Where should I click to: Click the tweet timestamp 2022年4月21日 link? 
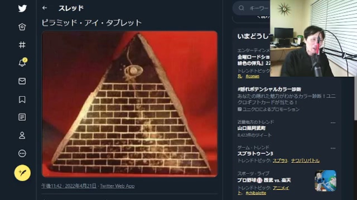pos(69,186)
